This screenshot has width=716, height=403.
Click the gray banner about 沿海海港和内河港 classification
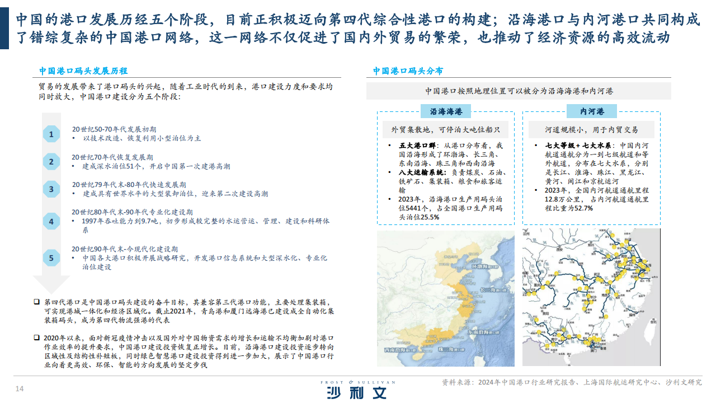pos(519,91)
